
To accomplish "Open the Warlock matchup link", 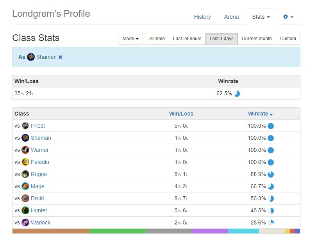I will (41, 222).
